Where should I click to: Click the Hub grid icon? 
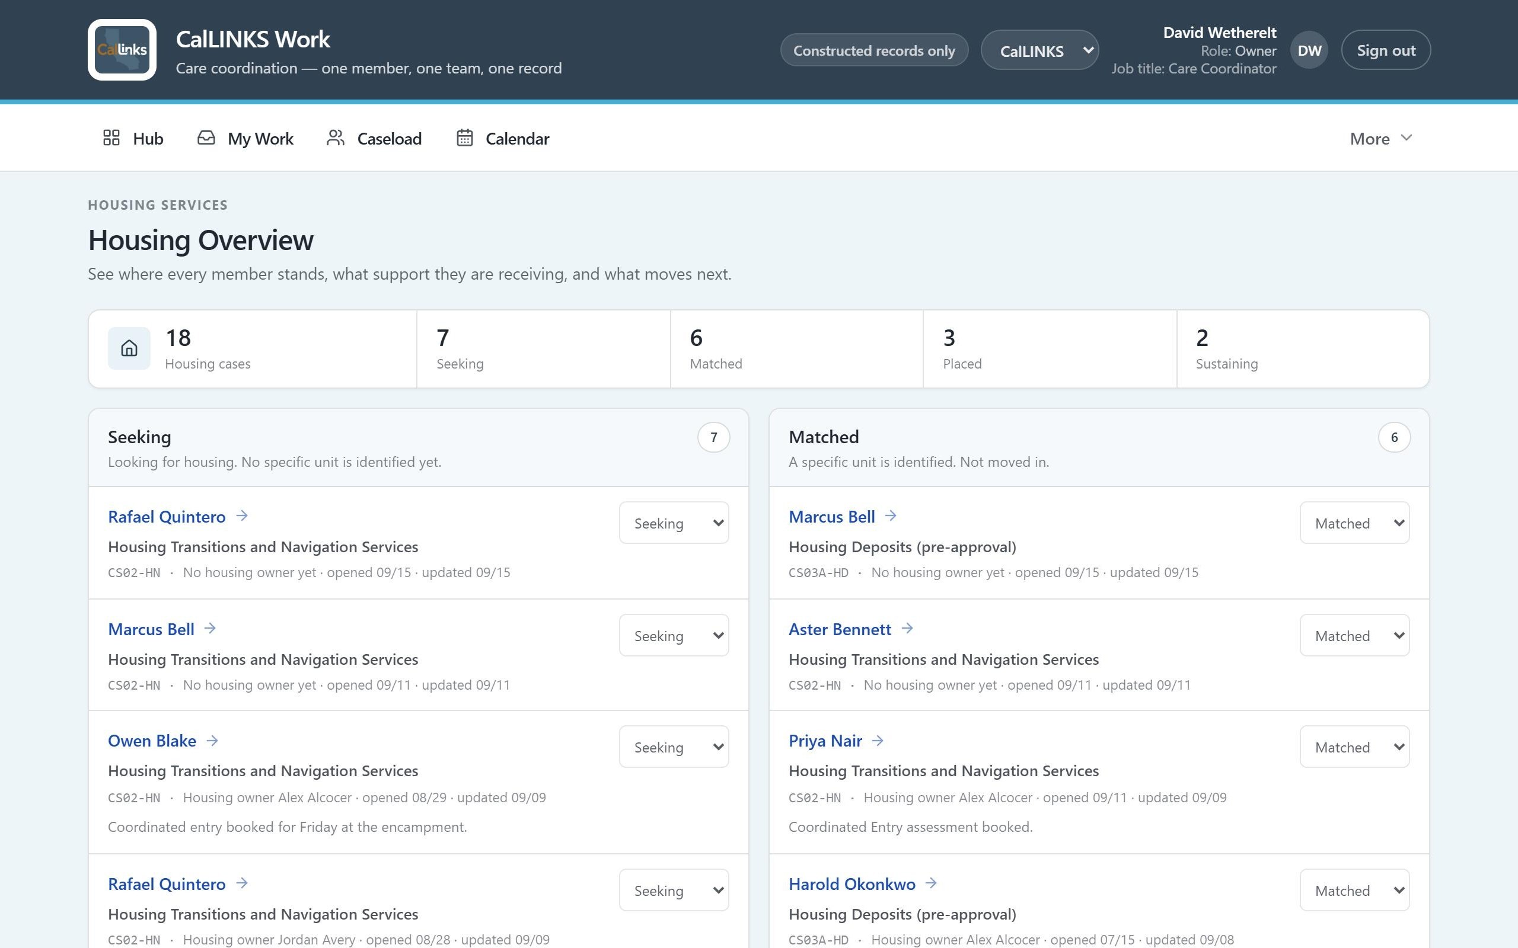(111, 138)
